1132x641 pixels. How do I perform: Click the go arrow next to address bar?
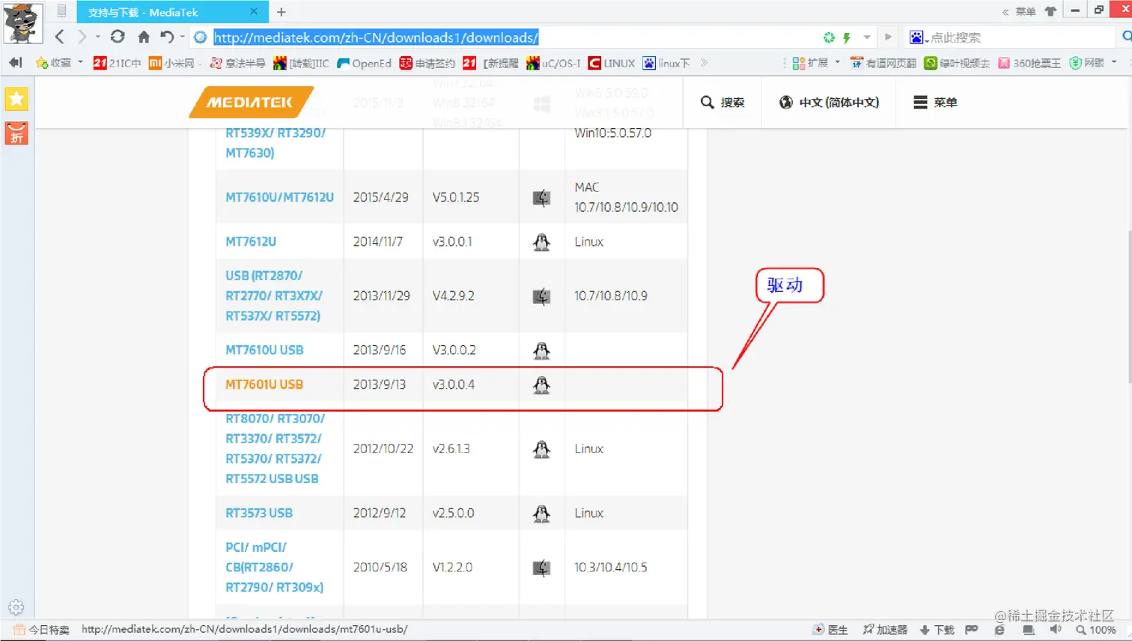888,37
